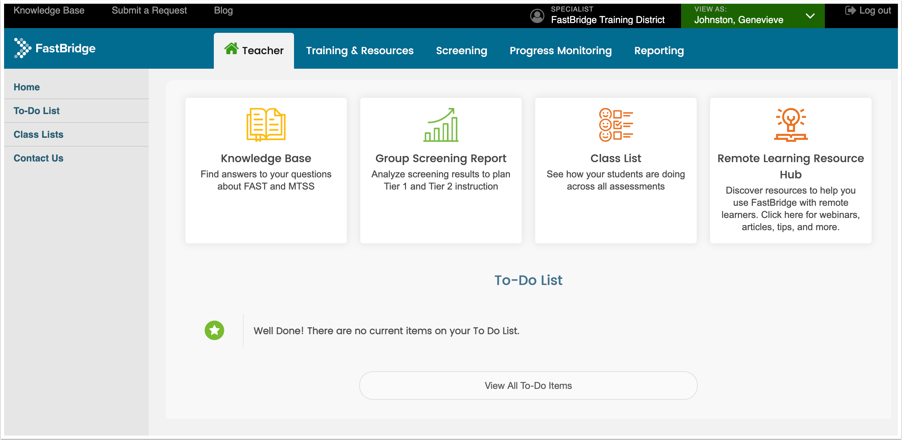Open the Group Screening Report card title
Viewport: 902px width, 440px height.
[x=441, y=158]
